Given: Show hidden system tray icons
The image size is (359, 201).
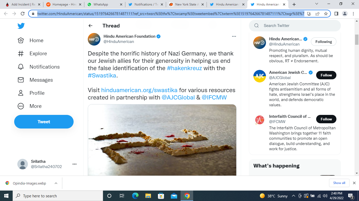Looking at the screenshot, I should point(293,196).
